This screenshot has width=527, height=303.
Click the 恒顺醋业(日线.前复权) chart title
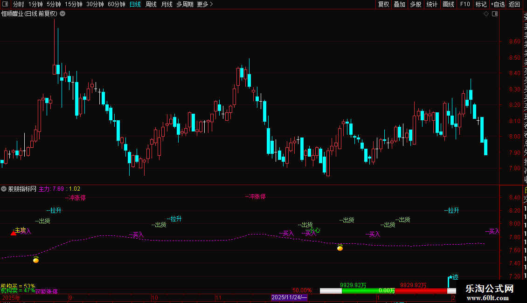pos(29,14)
